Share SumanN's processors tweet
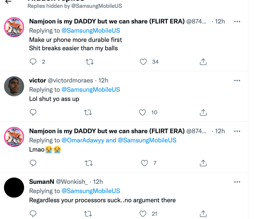 pyautogui.click(x=203, y=214)
